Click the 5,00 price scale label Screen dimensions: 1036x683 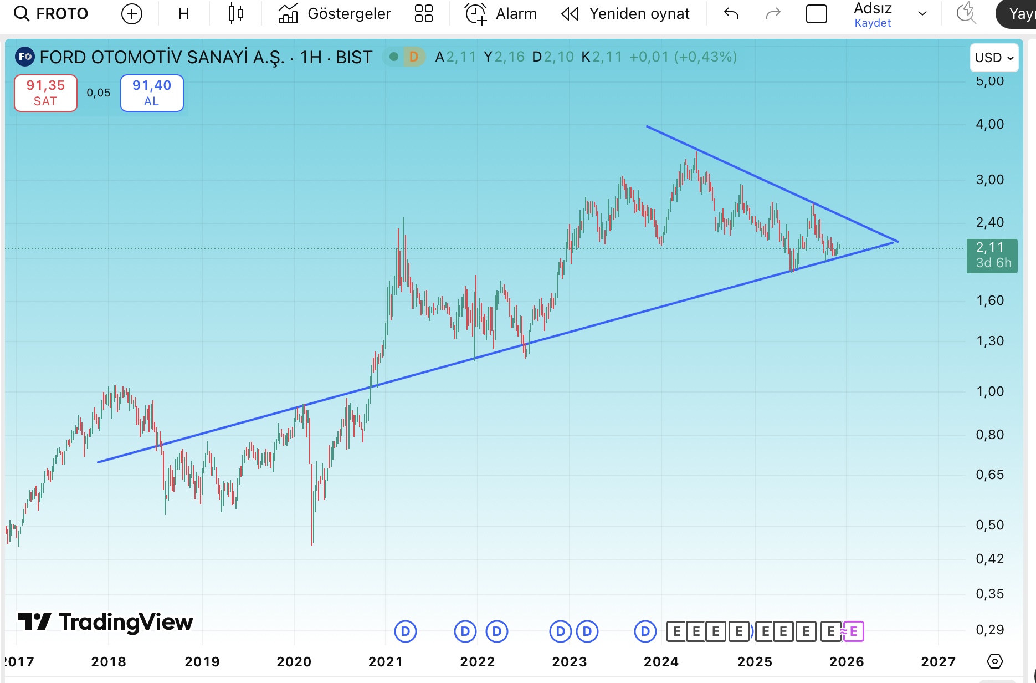(990, 81)
